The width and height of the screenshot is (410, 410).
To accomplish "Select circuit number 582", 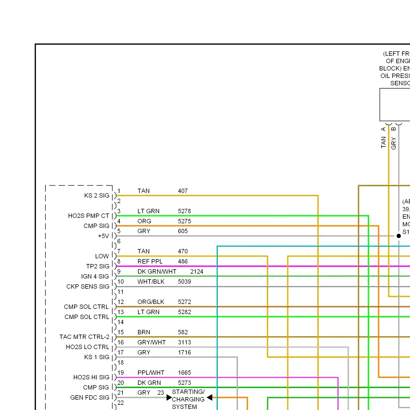I will click(x=183, y=332).
